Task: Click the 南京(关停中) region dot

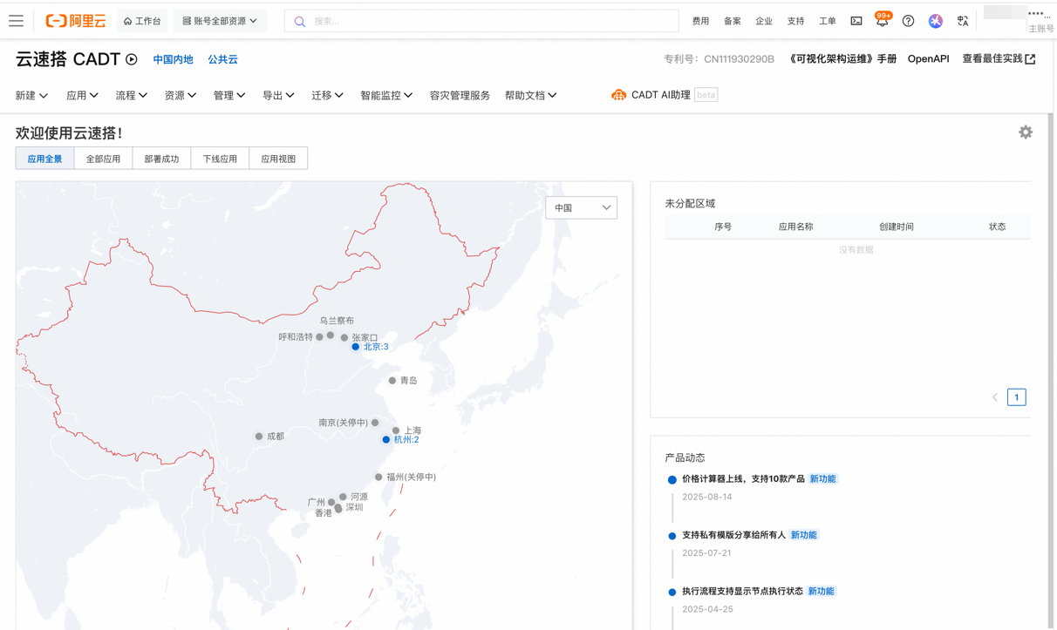Action: 375,423
